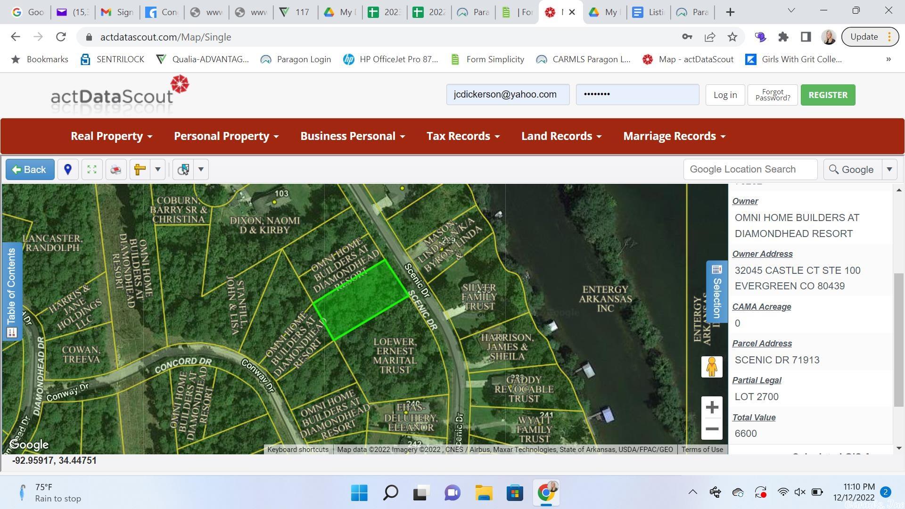The image size is (905, 509).
Task: Open a new browser tab
Action: pyautogui.click(x=730, y=12)
